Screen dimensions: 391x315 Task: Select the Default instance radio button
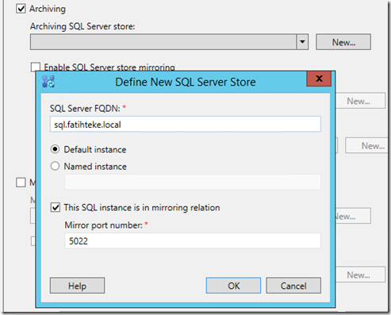click(x=55, y=149)
